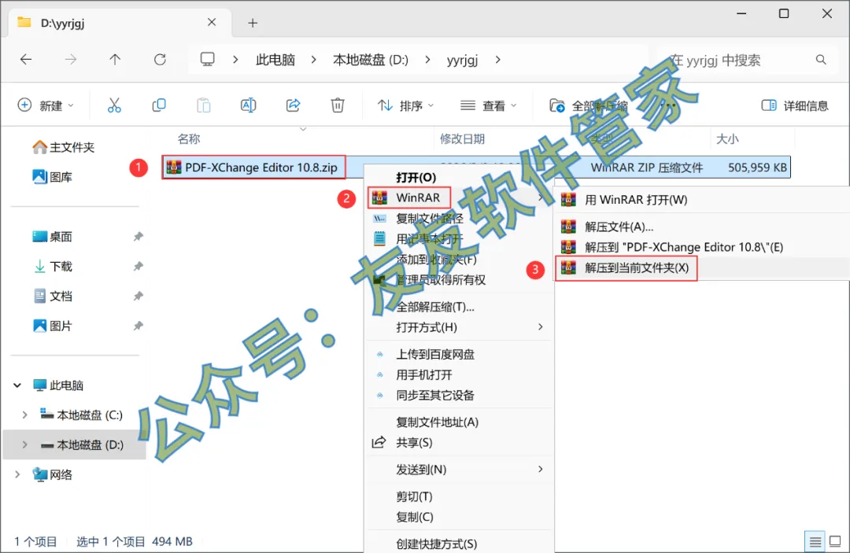Sort by the 大小 column header
Screen dimensions: 850x553
tap(727, 139)
